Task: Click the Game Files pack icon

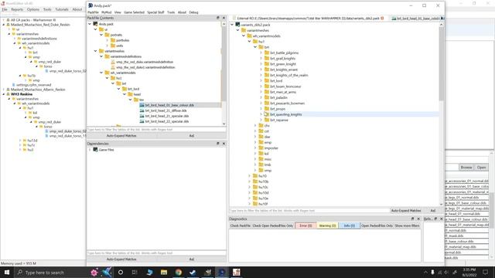Action: [95, 150]
